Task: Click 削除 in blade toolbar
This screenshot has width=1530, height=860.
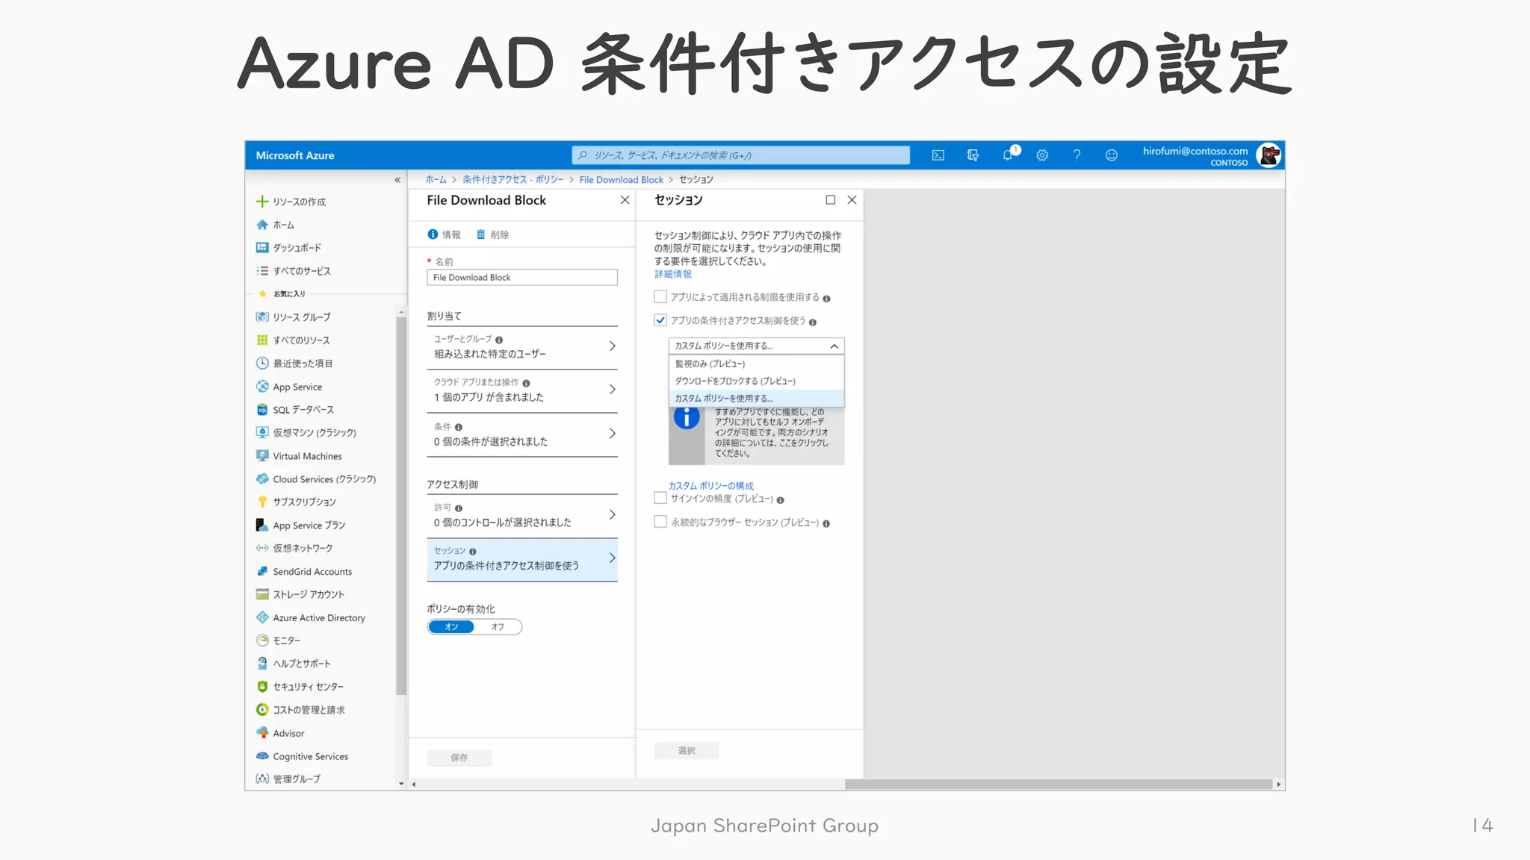Action: [492, 234]
